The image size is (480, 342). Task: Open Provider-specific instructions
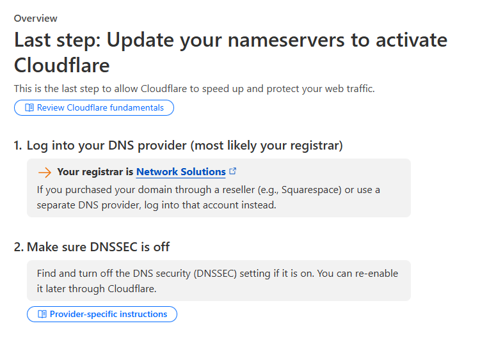tap(102, 314)
